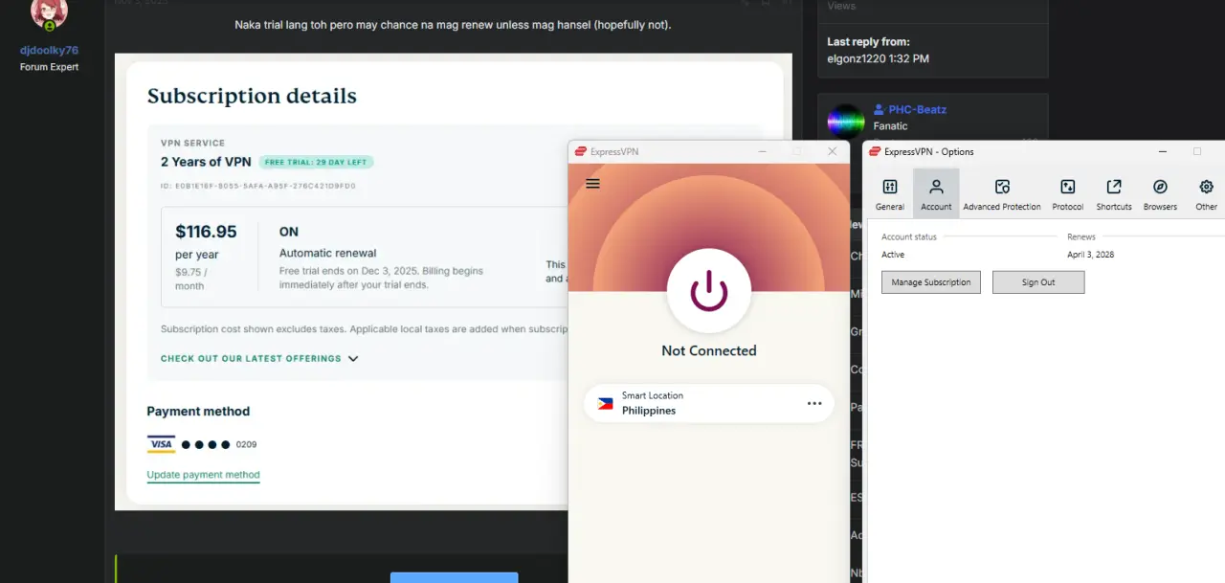Open the Advanced Protection tab
This screenshot has width=1225, height=583.
tap(1002, 194)
